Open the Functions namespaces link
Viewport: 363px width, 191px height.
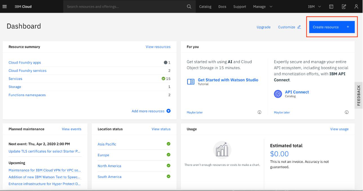[27, 95]
